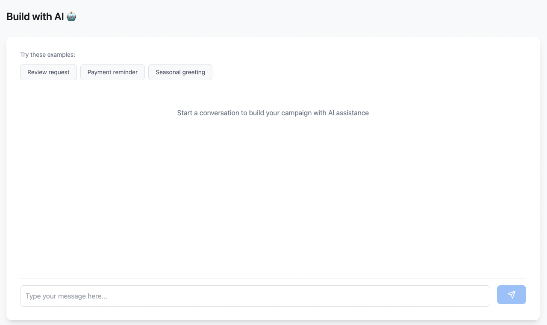Try the 'Seasonal greeting' campaign example
Viewport: 547px width, 325px height.
click(x=180, y=72)
